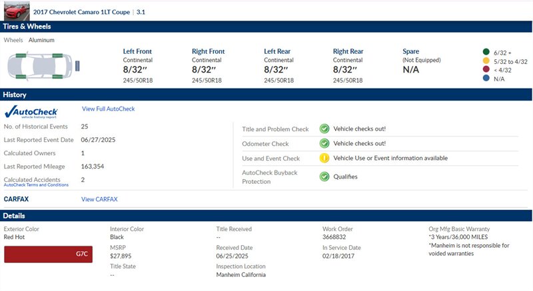This screenshot has width=533, height=291.
Task: Select the Spare N/A value
Action: point(410,70)
